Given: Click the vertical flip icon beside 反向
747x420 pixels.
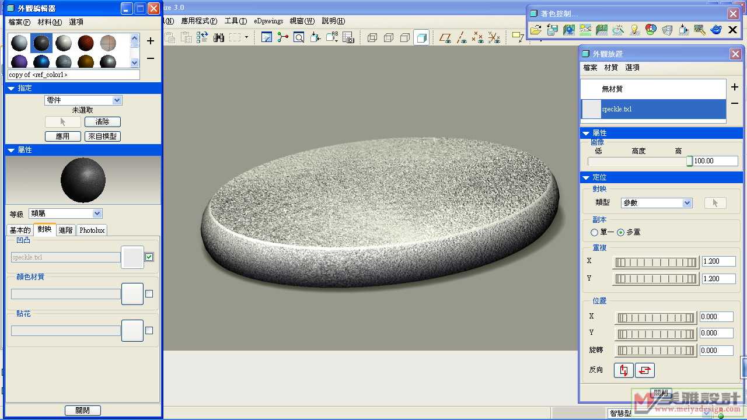Looking at the screenshot, I should (x=624, y=370).
